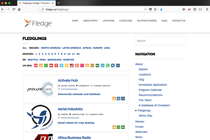Screen dimensions: 210x140
Task: Filter by session N1
Action: pos(78,54)
